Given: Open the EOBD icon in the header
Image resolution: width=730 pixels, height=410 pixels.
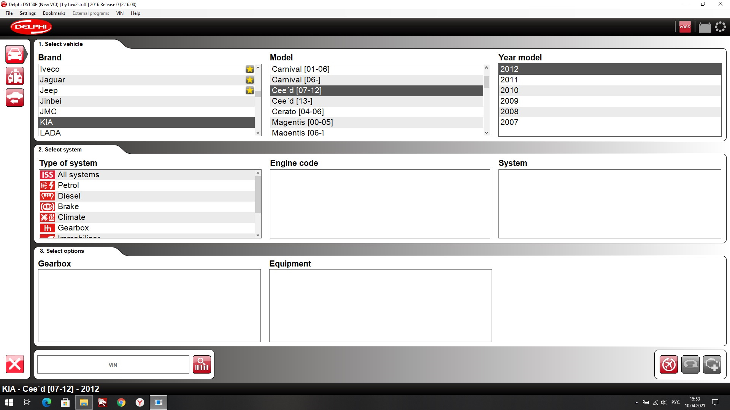Looking at the screenshot, I should coord(685,27).
